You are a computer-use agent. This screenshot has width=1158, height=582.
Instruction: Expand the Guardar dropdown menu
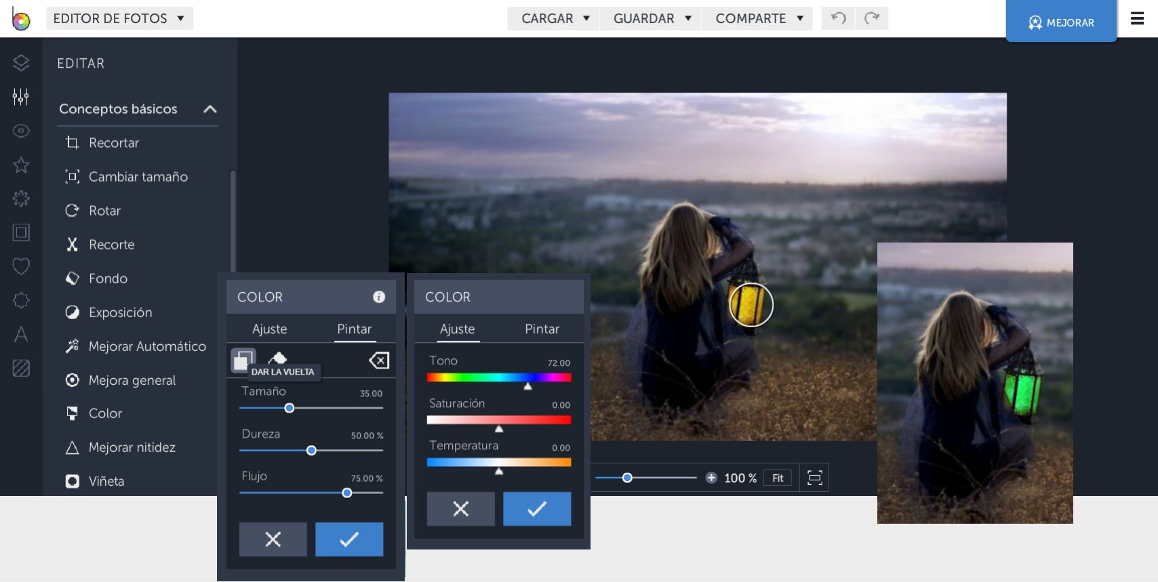pos(652,18)
